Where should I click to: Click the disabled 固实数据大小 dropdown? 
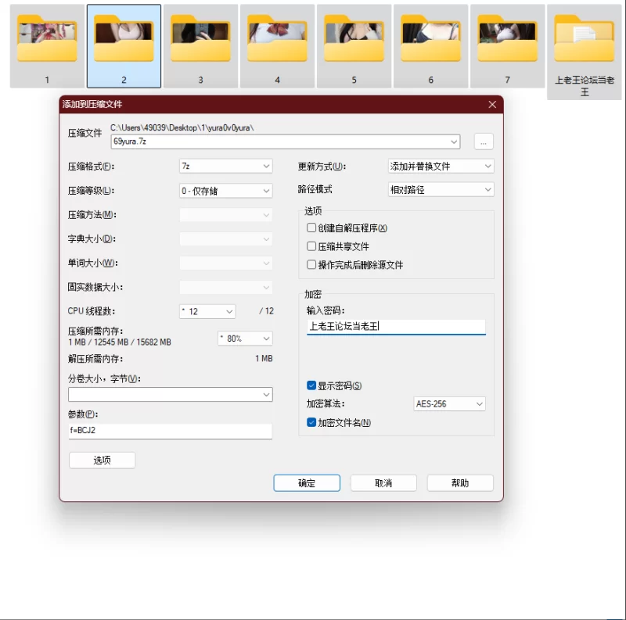pos(226,287)
